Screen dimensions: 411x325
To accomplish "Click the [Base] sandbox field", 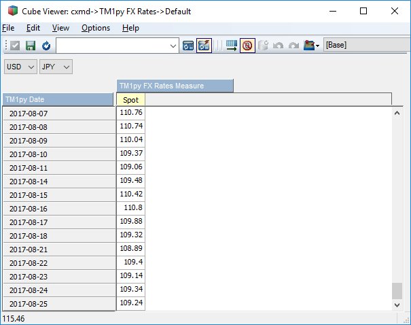I will point(365,46).
